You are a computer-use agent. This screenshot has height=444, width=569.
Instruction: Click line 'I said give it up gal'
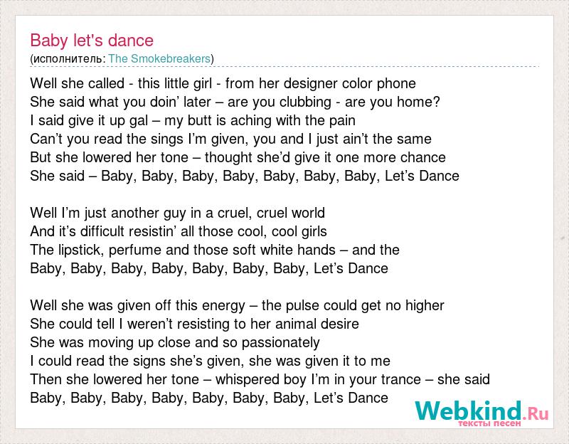tap(193, 120)
